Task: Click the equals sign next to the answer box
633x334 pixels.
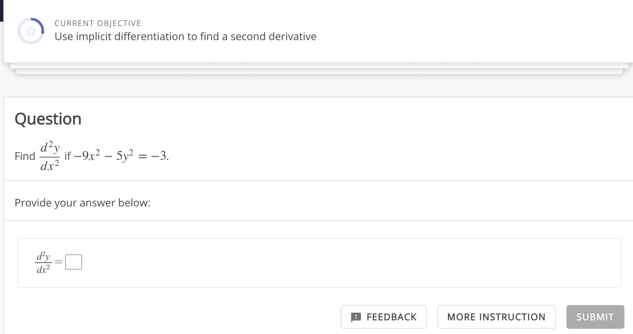Action: point(58,262)
